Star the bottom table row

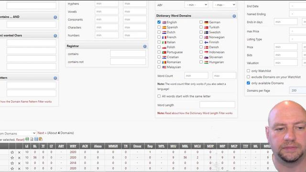click(x=12, y=169)
